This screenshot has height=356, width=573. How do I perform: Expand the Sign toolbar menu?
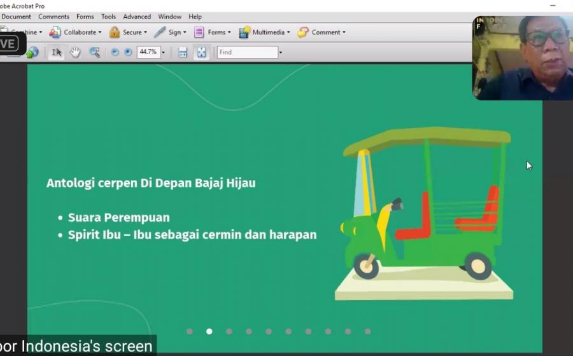click(x=170, y=32)
